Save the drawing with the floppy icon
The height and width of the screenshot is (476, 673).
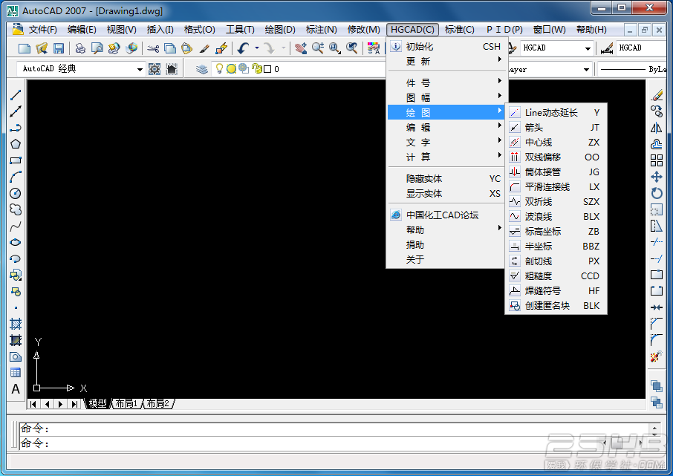coord(59,48)
